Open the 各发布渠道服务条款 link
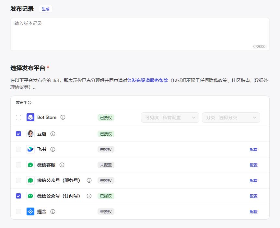 point(148,80)
